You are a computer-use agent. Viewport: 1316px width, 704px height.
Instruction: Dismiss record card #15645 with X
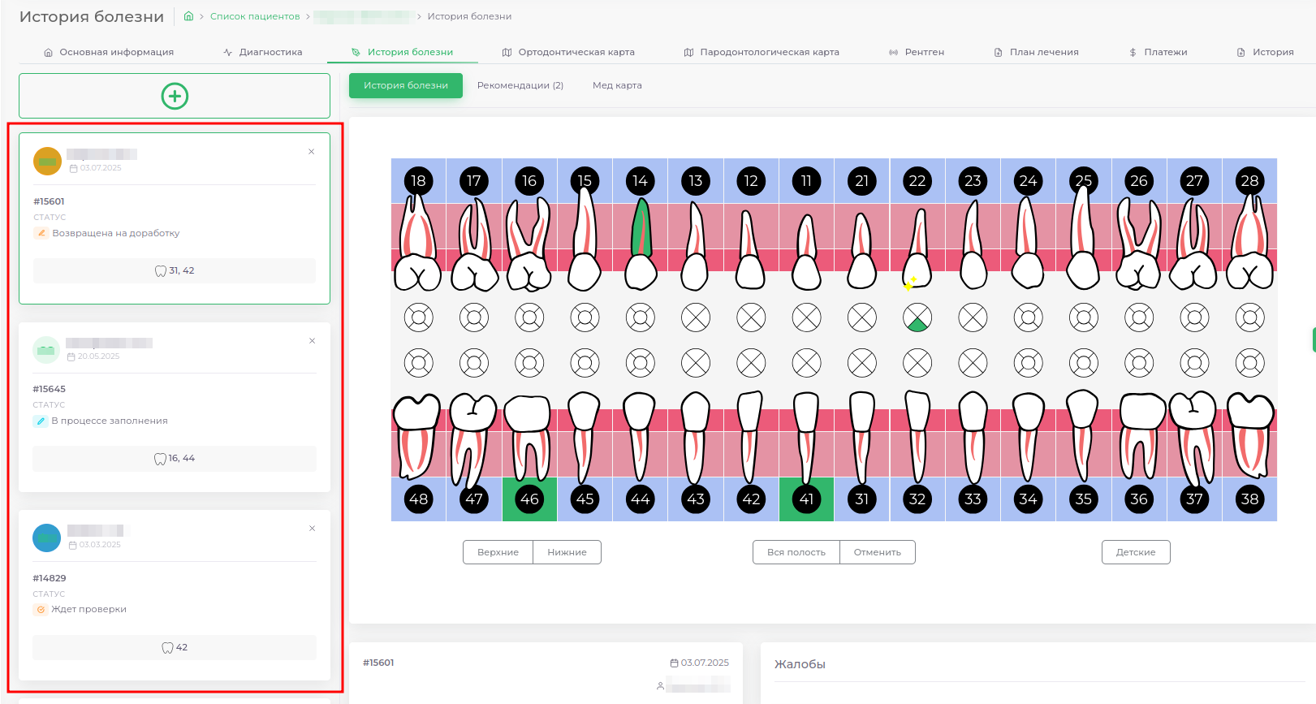(312, 341)
